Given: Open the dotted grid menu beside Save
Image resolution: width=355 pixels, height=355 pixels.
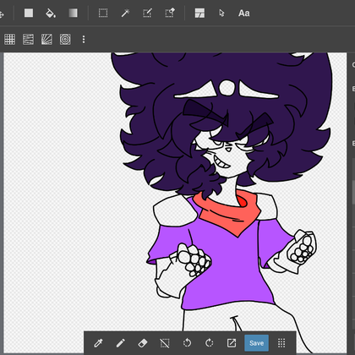Looking at the screenshot, I should click(281, 343).
